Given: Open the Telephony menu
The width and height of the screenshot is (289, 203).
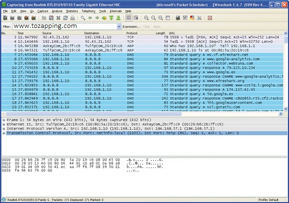Looking at the screenshot, I should 89,11.
